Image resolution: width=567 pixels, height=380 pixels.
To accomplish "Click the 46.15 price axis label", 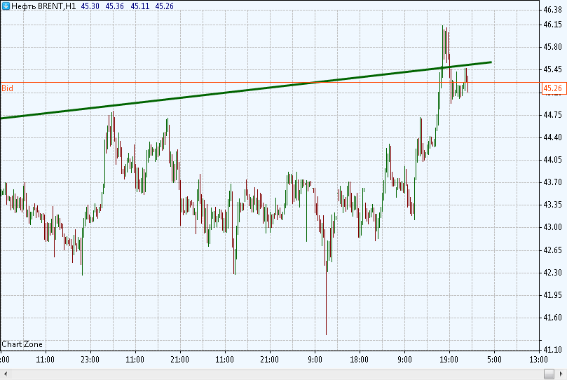I will 552,25.
